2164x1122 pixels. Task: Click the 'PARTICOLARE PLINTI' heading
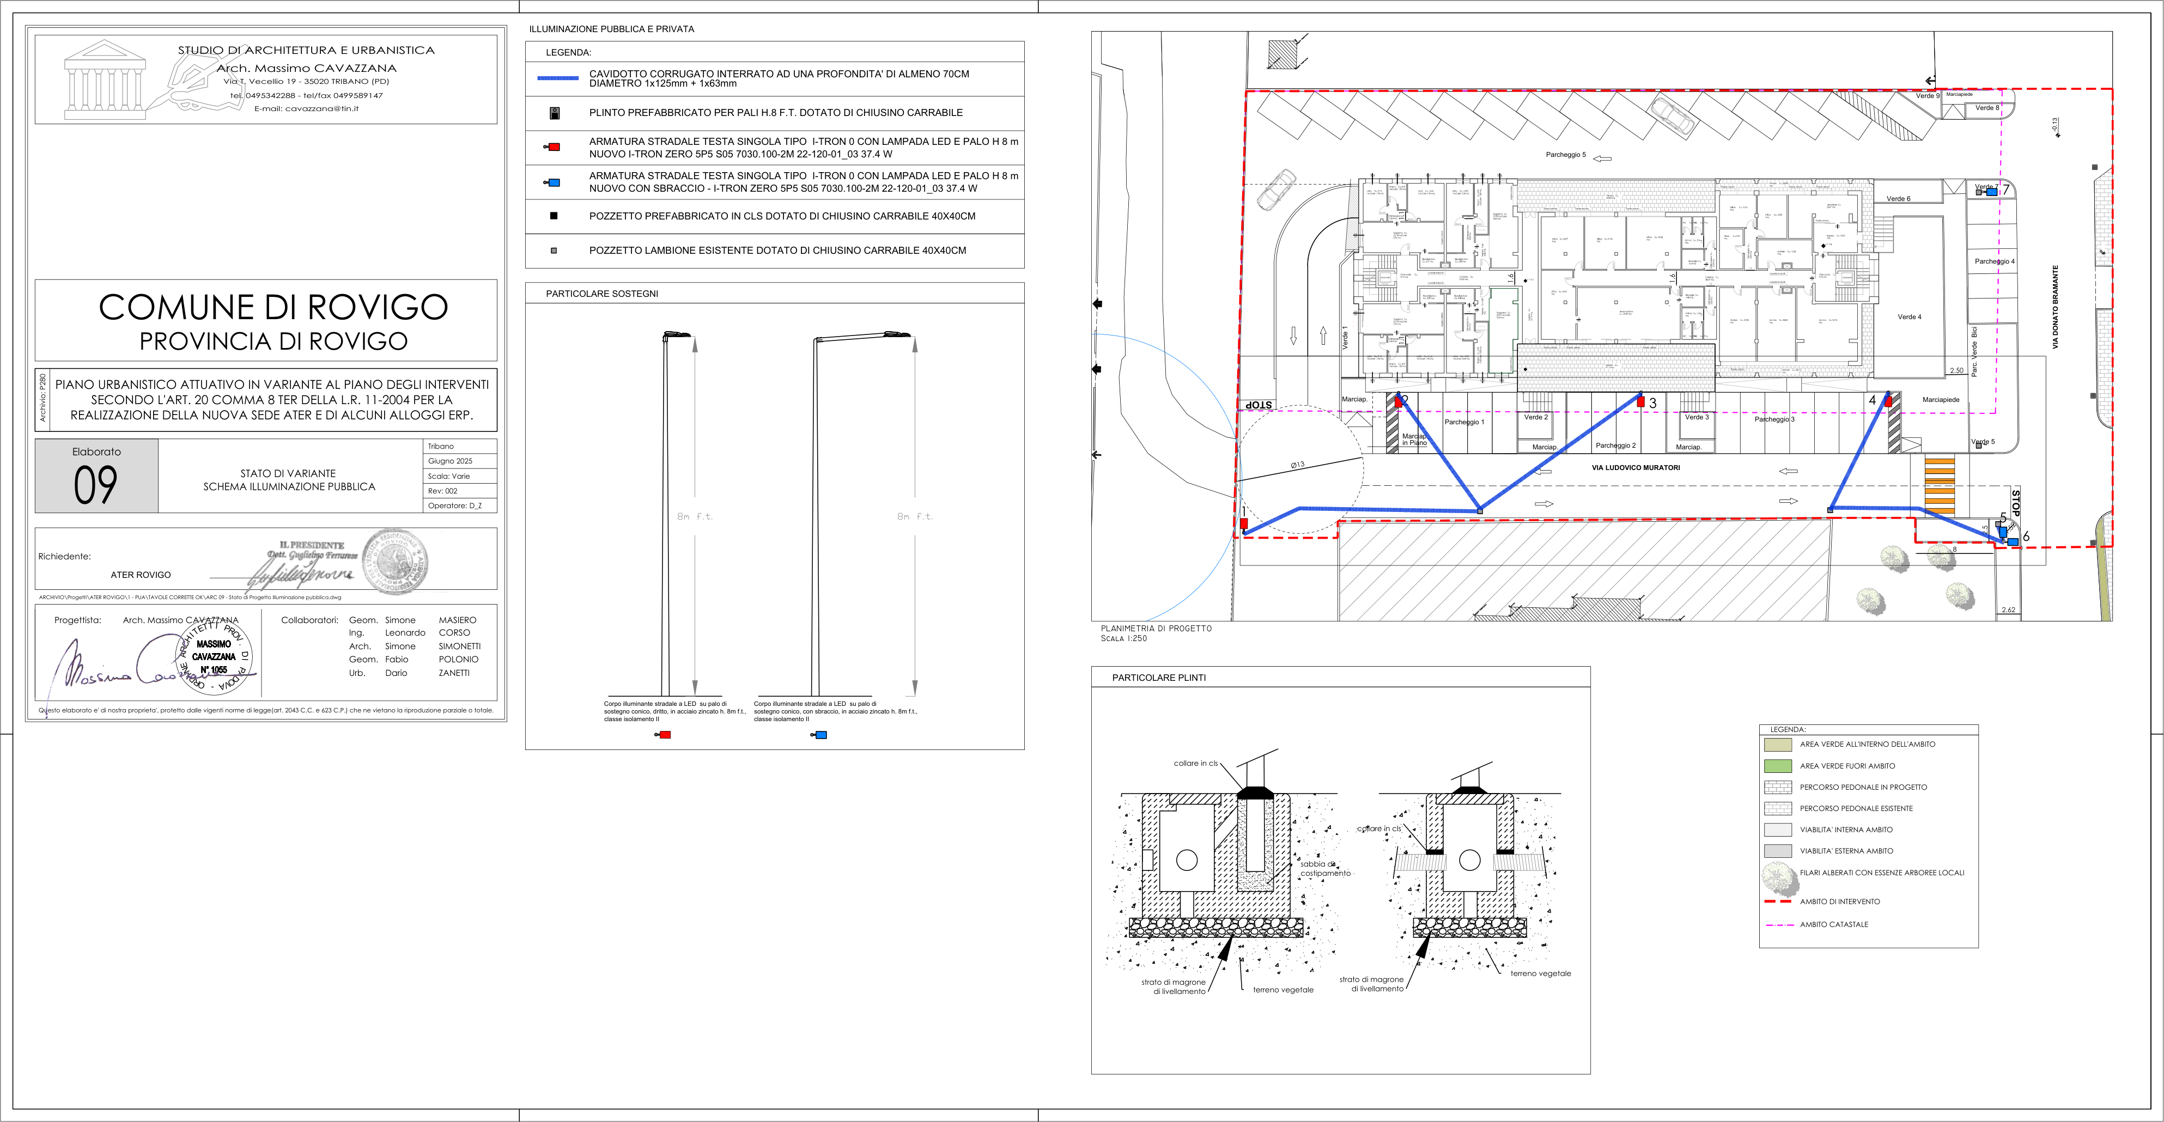pos(1158,678)
